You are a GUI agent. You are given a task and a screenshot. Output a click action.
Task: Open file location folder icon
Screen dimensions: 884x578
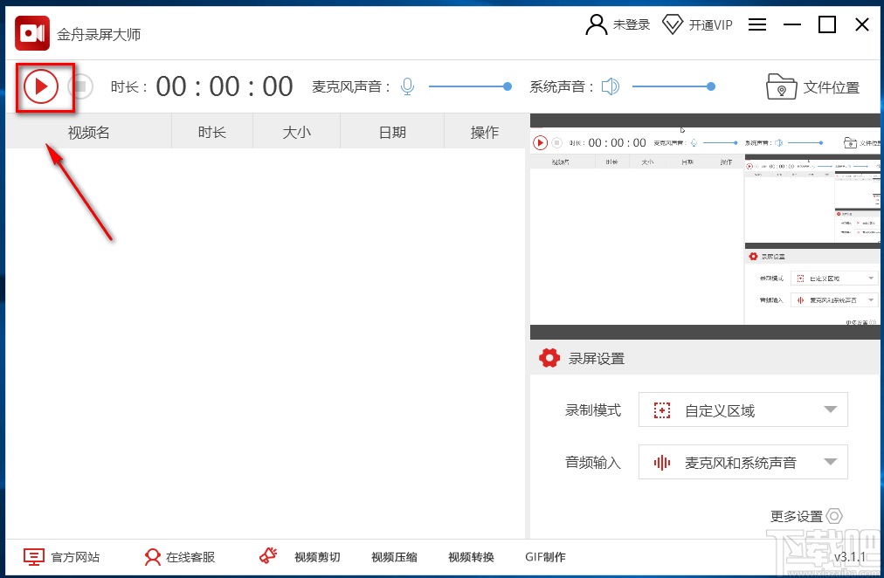[781, 86]
